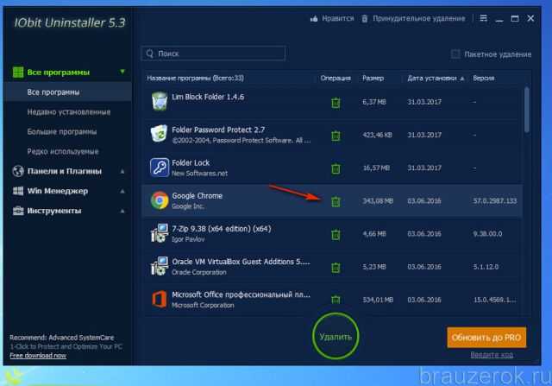Viewport: 552px width, 386px height.
Task: Select the Folder Lock program name
Action: (191, 162)
